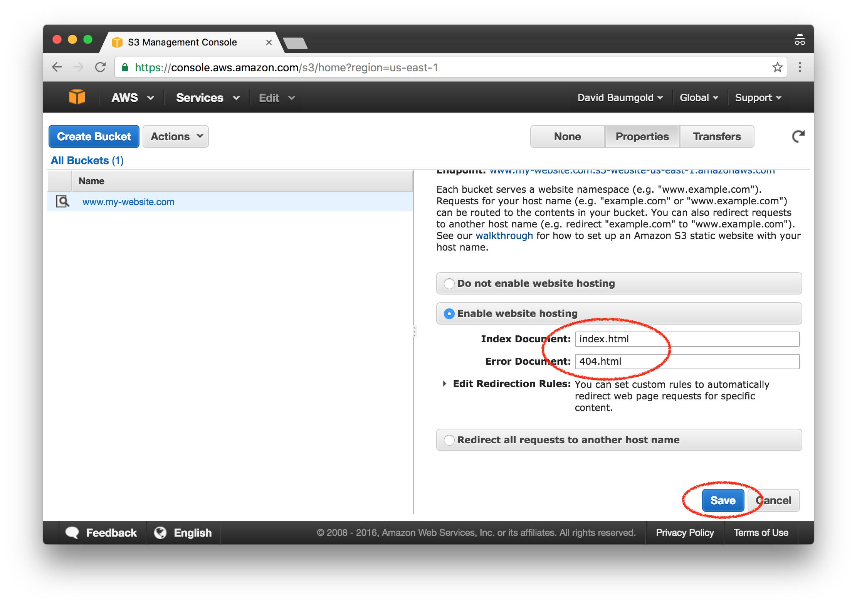Open the www.my-website.com bucket
Viewport: 857px width, 606px height.
(x=128, y=202)
